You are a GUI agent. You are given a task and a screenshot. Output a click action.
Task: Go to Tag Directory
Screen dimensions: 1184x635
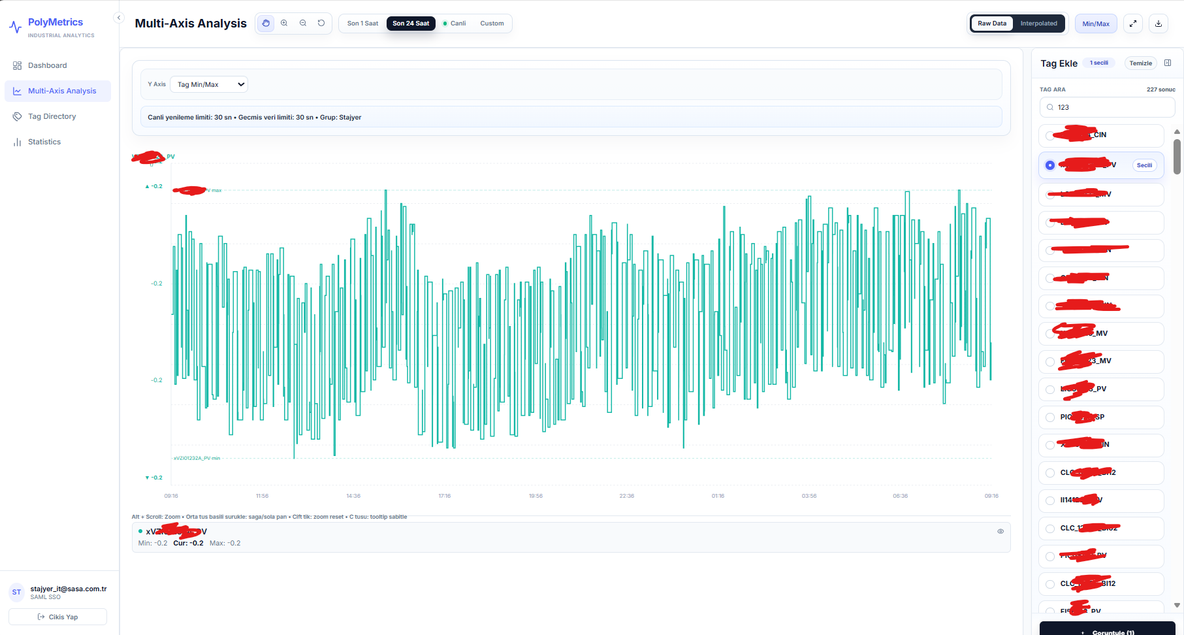(57, 116)
